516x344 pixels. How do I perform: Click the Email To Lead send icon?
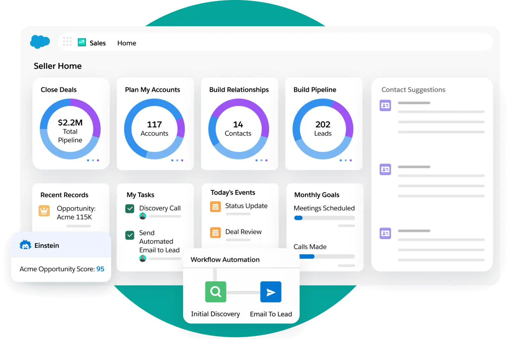(271, 292)
